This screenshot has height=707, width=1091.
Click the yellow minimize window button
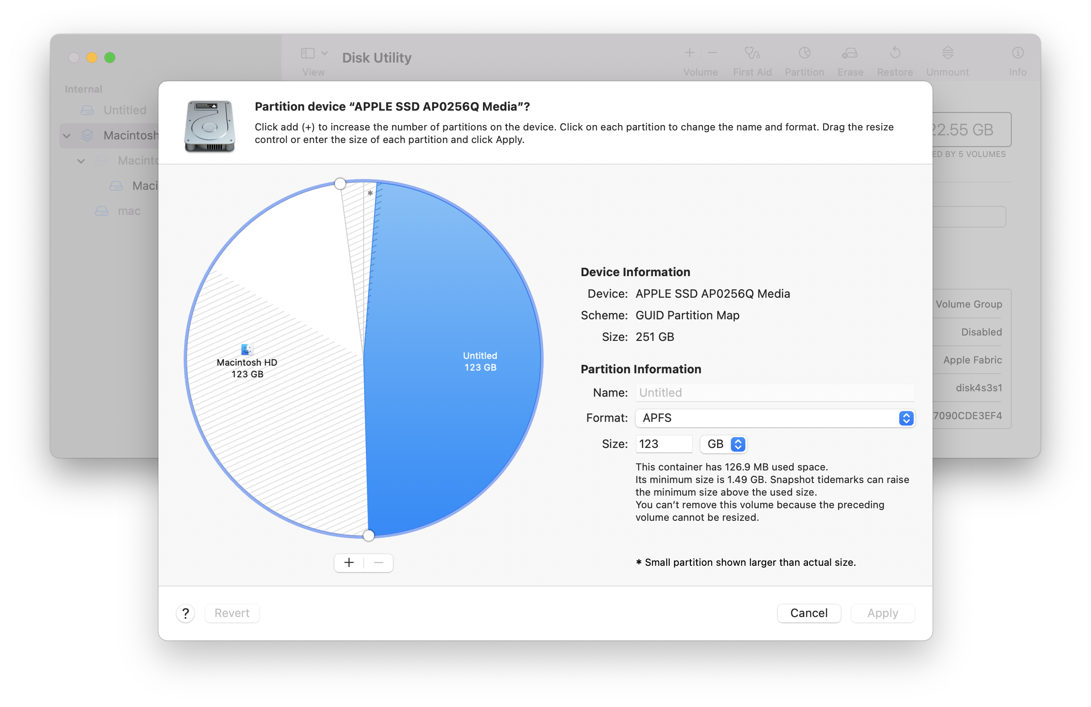(92, 57)
